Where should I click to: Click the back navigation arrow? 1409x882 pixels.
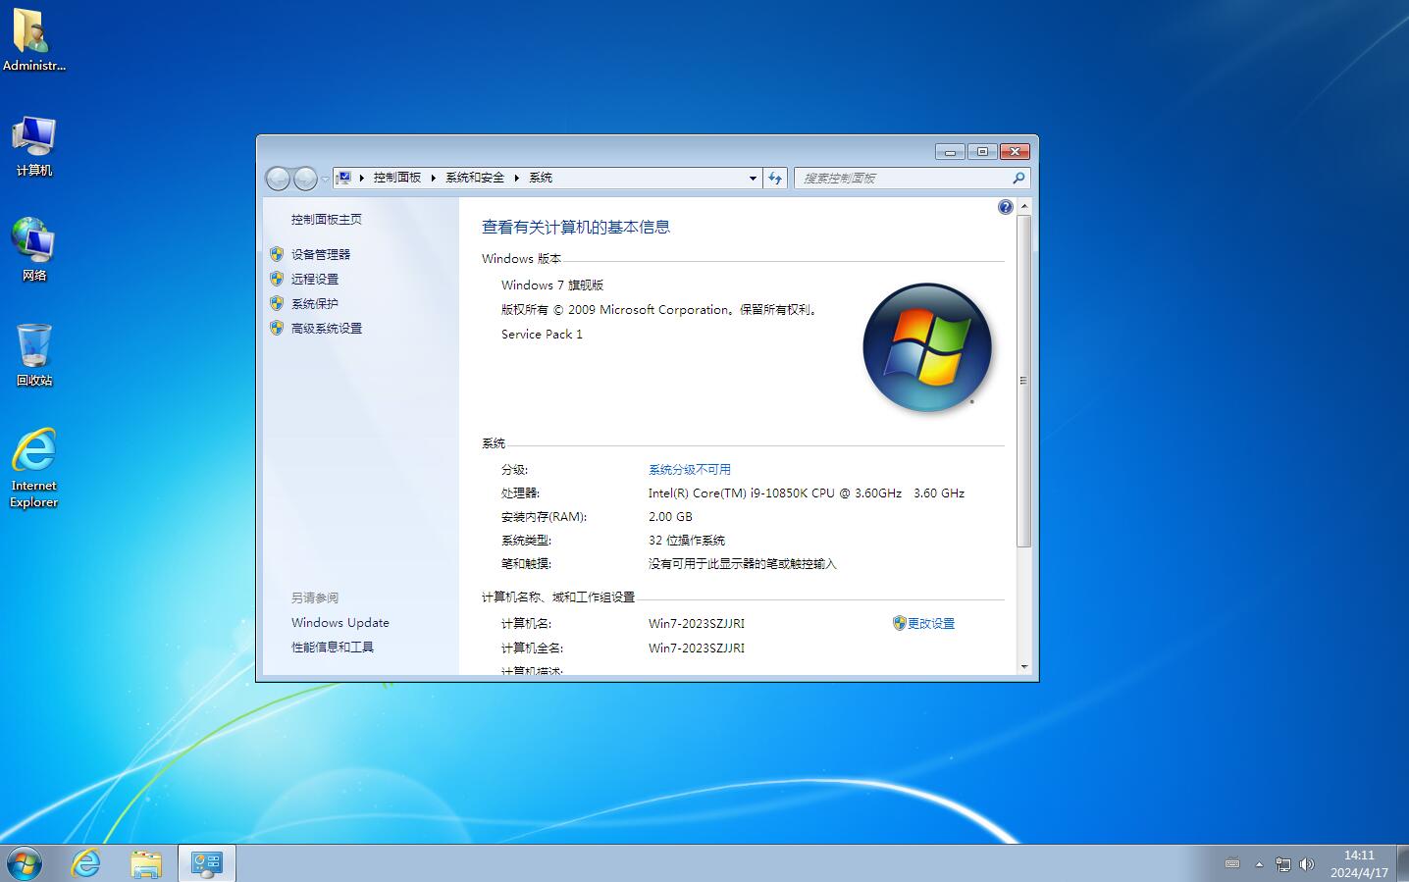[279, 179]
